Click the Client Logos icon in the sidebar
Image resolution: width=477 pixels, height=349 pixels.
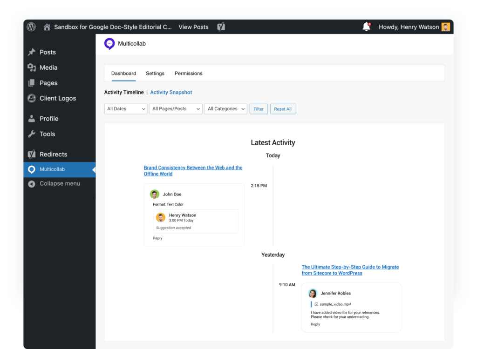[31, 98]
